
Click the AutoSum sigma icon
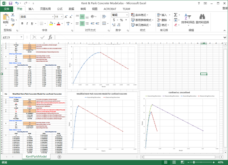(x=175, y=15)
